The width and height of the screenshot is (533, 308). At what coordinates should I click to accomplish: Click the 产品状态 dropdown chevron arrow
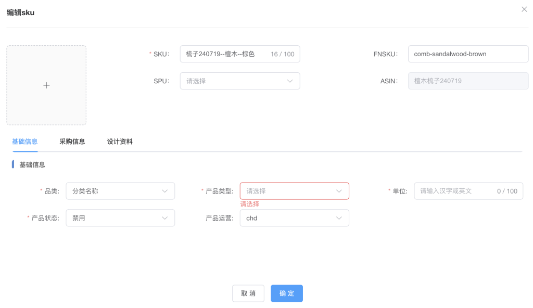164,218
